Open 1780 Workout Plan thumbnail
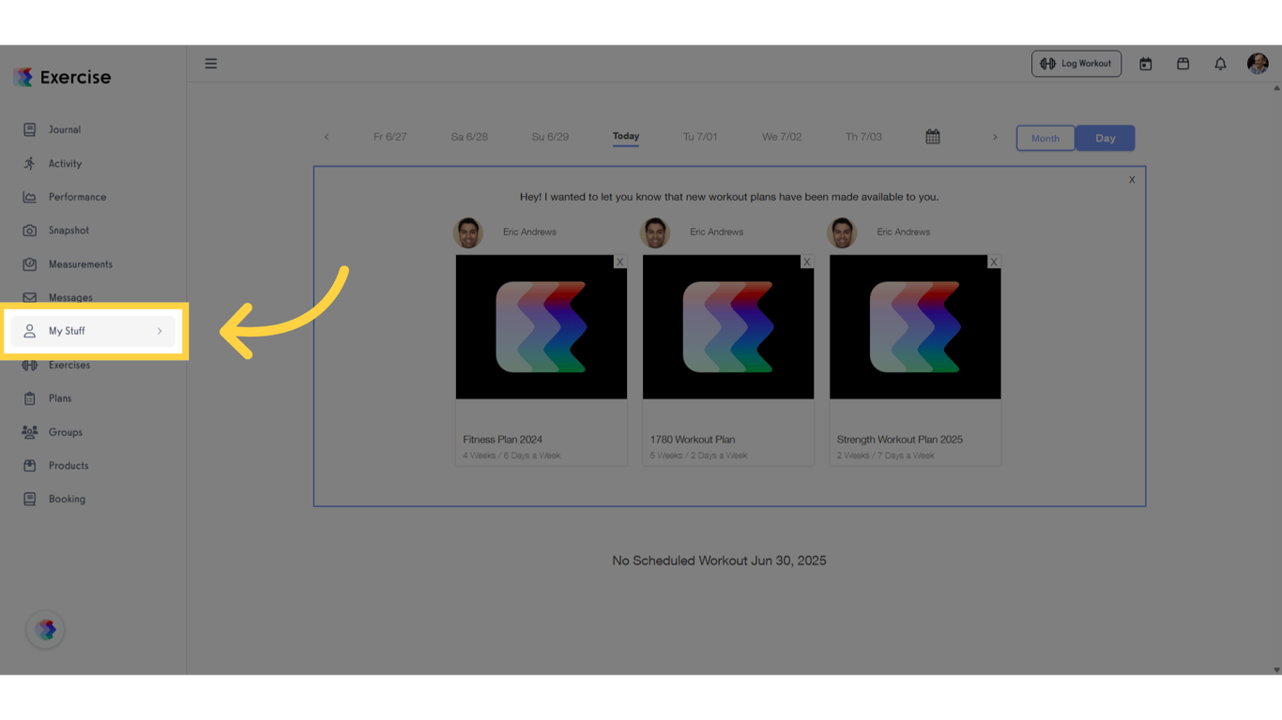1282x720 pixels. (x=728, y=327)
